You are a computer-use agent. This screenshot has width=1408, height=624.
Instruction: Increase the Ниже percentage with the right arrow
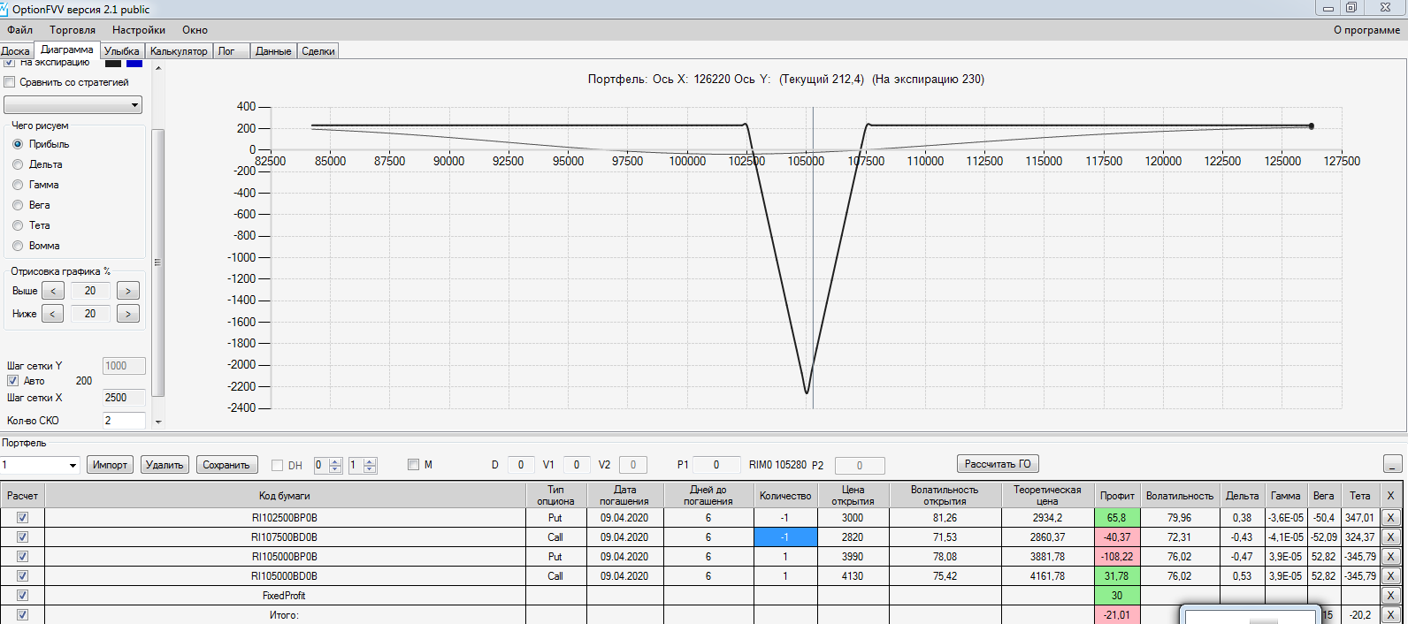pos(128,314)
